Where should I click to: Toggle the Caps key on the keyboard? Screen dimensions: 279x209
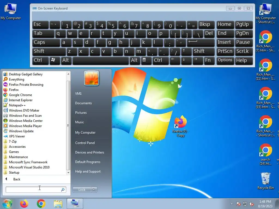tap(46, 43)
